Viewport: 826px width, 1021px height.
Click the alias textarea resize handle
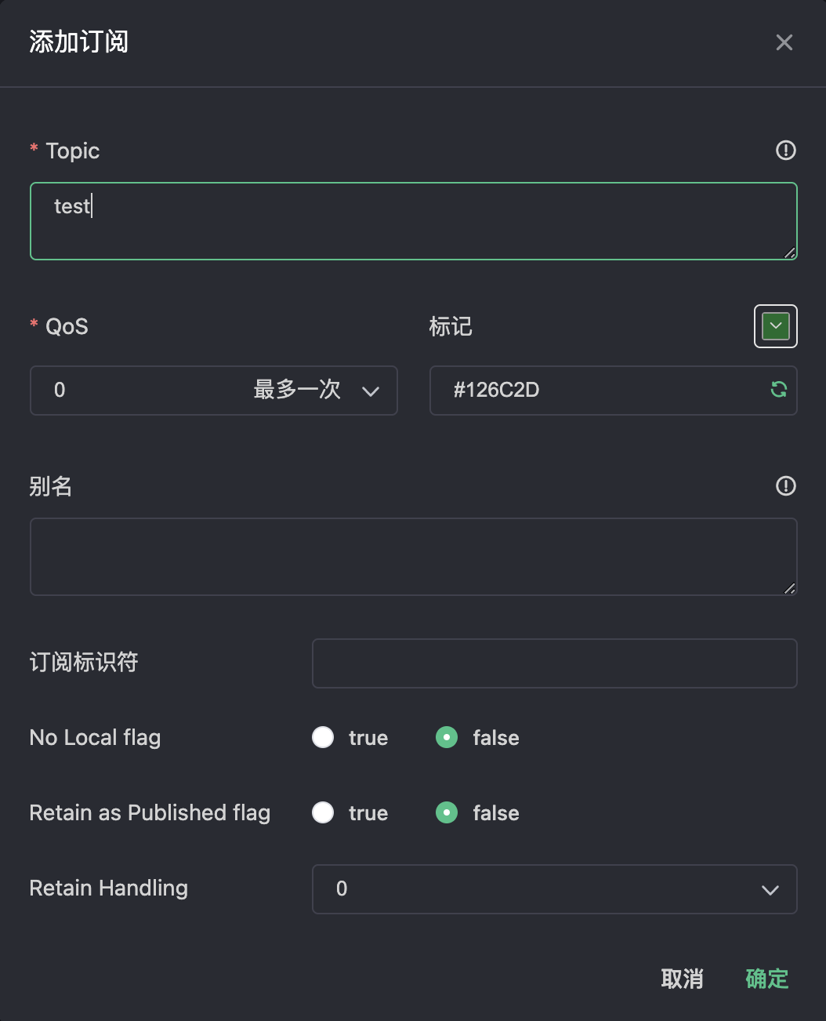click(x=790, y=588)
